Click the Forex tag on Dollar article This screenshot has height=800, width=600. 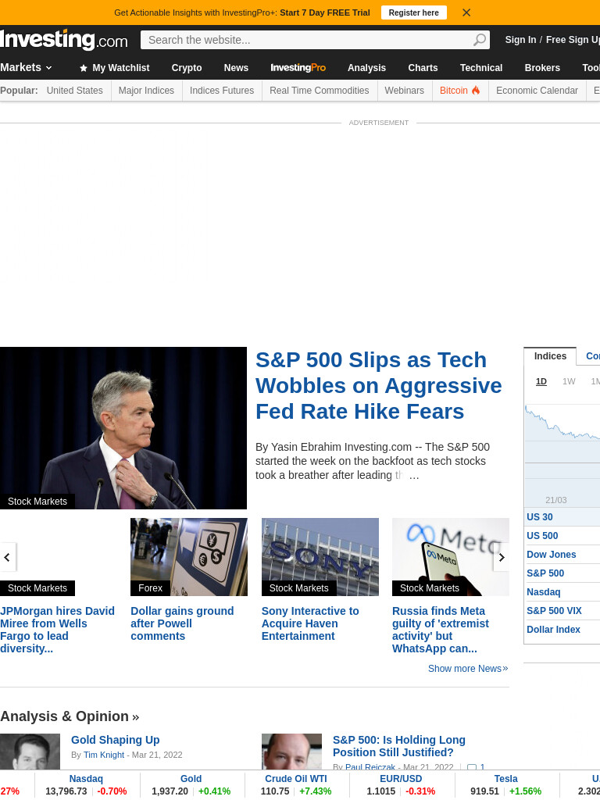[x=150, y=588]
